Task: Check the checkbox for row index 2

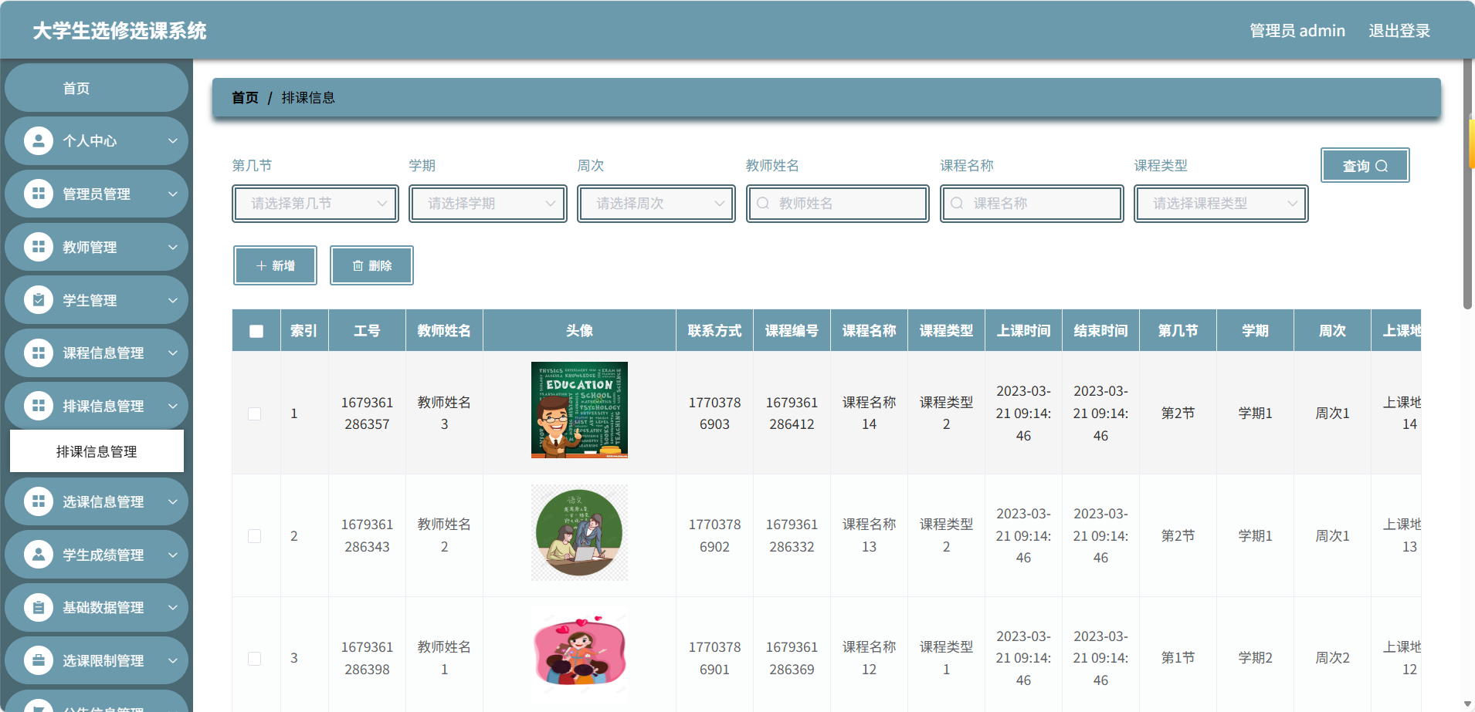Action: coord(254,536)
